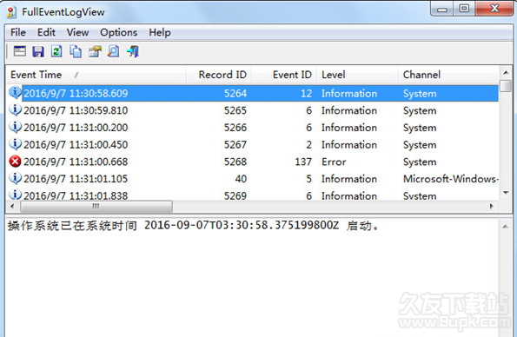Click Record ID value 5265

pos(235,110)
